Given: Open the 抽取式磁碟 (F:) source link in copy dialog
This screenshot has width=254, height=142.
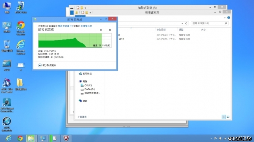Looking at the screenshot, I should (65, 26).
